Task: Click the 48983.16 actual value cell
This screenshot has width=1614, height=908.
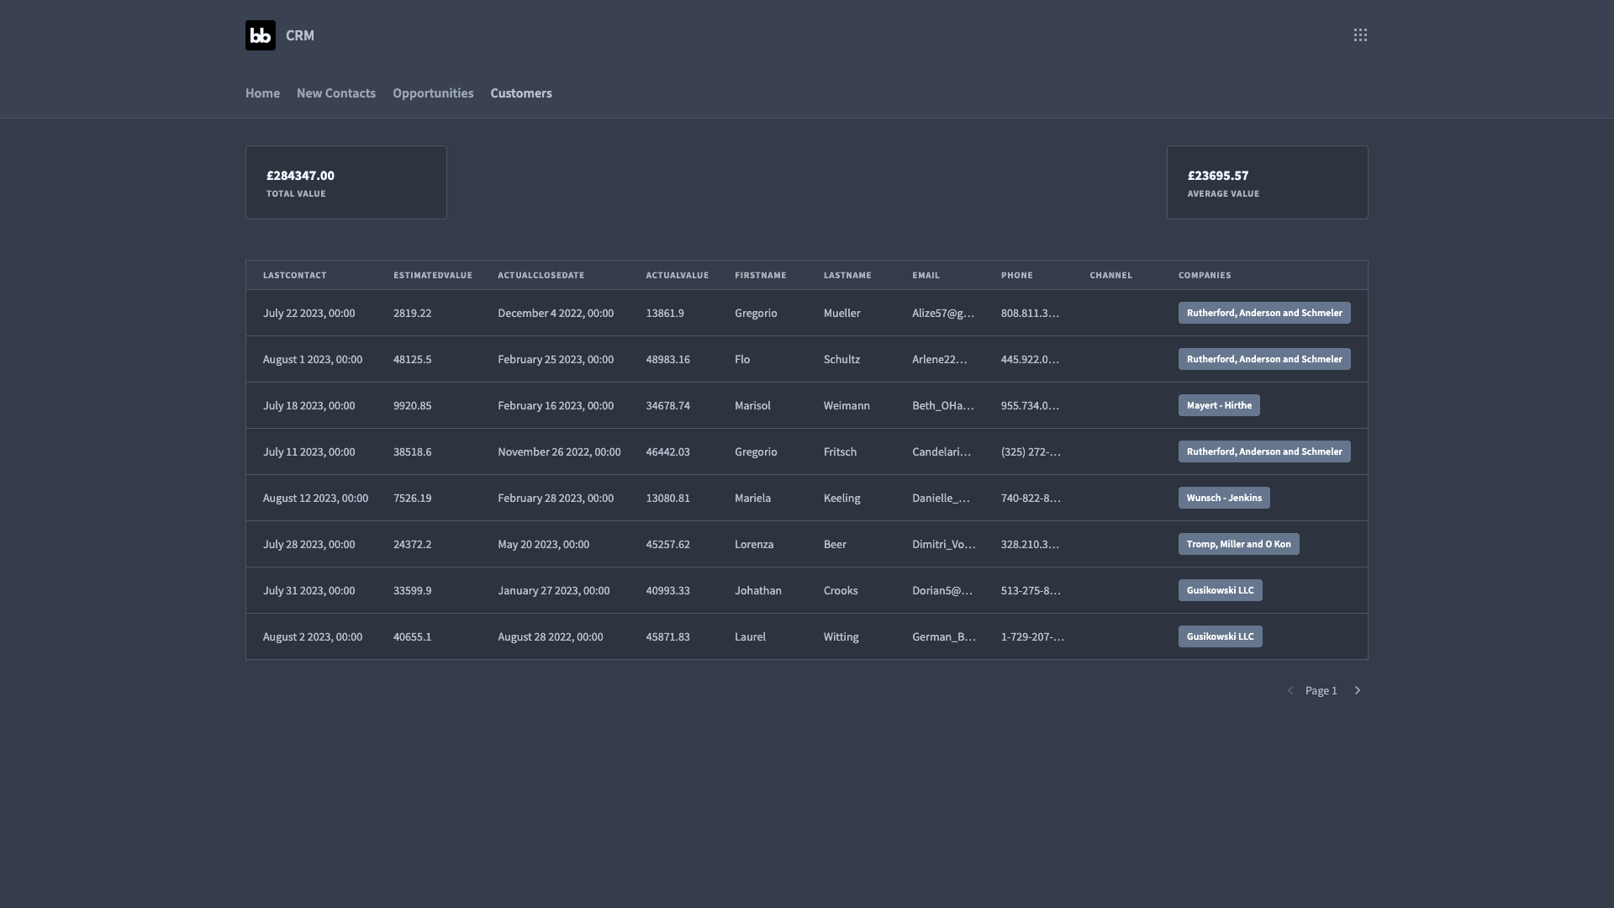Action: click(667, 359)
